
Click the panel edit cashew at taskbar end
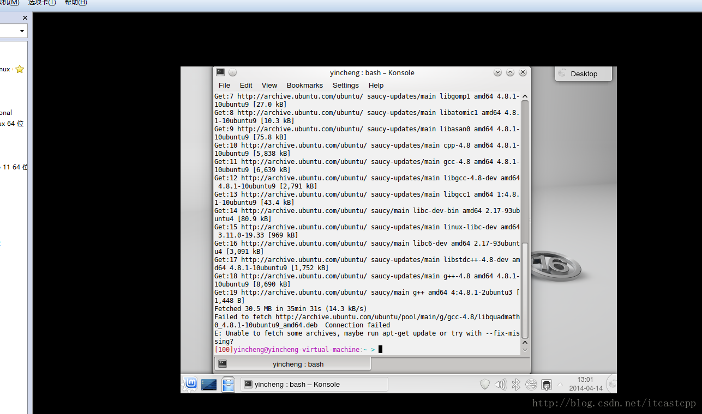point(611,384)
